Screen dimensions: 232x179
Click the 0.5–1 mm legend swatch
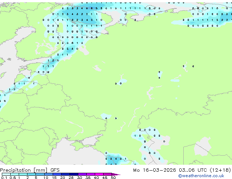click(x=15, y=174)
